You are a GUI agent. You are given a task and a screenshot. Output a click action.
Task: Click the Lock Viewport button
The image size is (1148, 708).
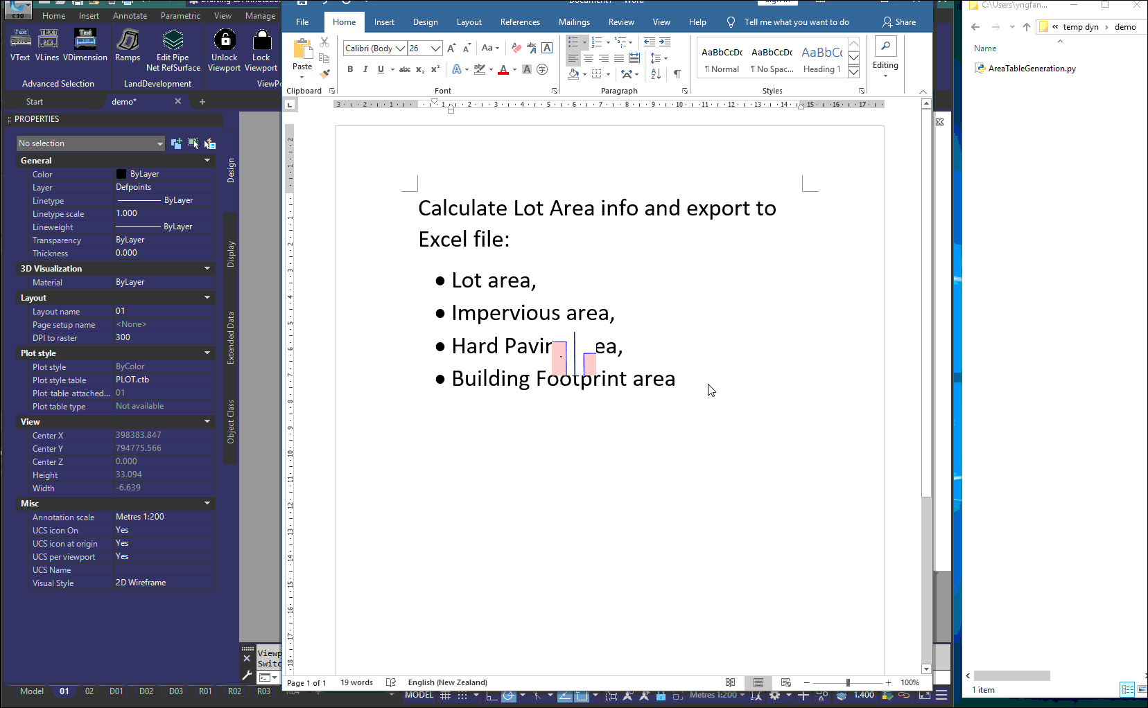261,50
